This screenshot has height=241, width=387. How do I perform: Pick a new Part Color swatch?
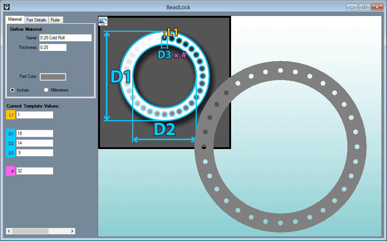pyautogui.click(x=53, y=77)
